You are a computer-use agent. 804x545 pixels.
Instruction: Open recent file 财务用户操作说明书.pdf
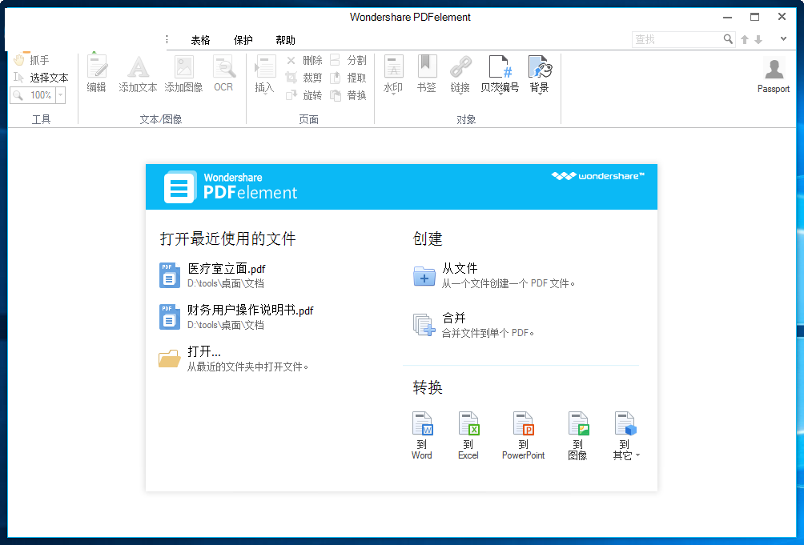click(236, 317)
